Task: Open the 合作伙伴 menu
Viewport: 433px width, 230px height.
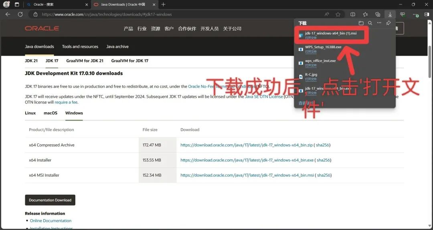Action: tap(187, 29)
